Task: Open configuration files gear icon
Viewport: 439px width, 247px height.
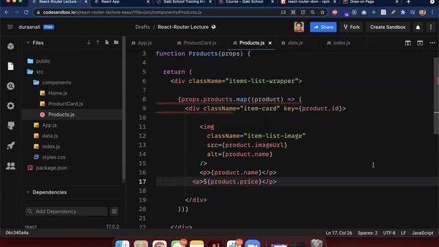Action: (11, 106)
